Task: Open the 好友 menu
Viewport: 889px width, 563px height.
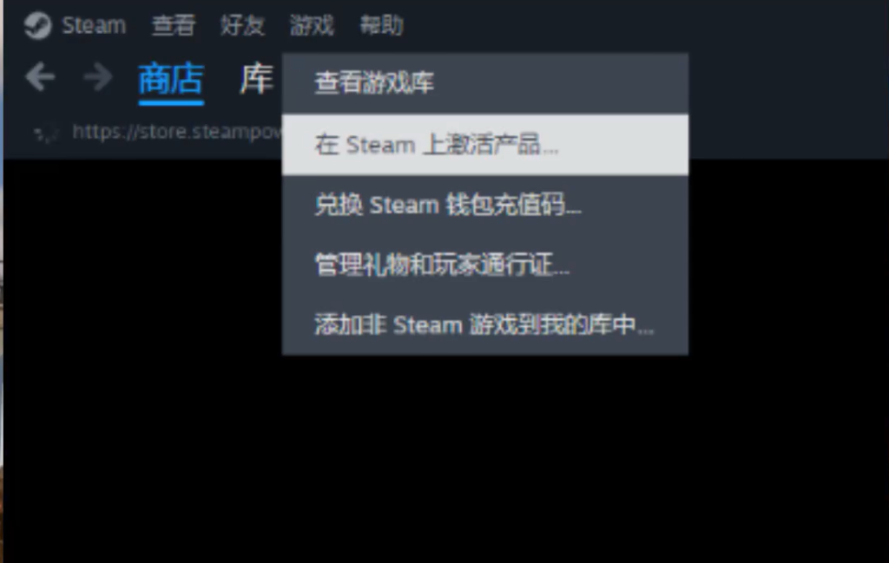Action: (x=243, y=25)
